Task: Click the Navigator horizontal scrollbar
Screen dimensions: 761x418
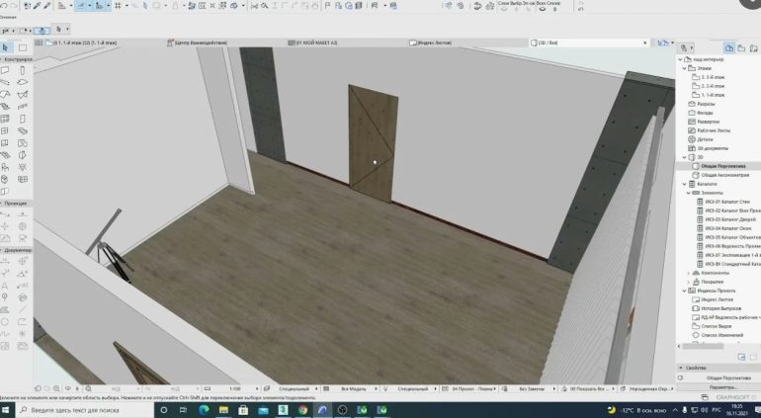Action: point(703,346)
